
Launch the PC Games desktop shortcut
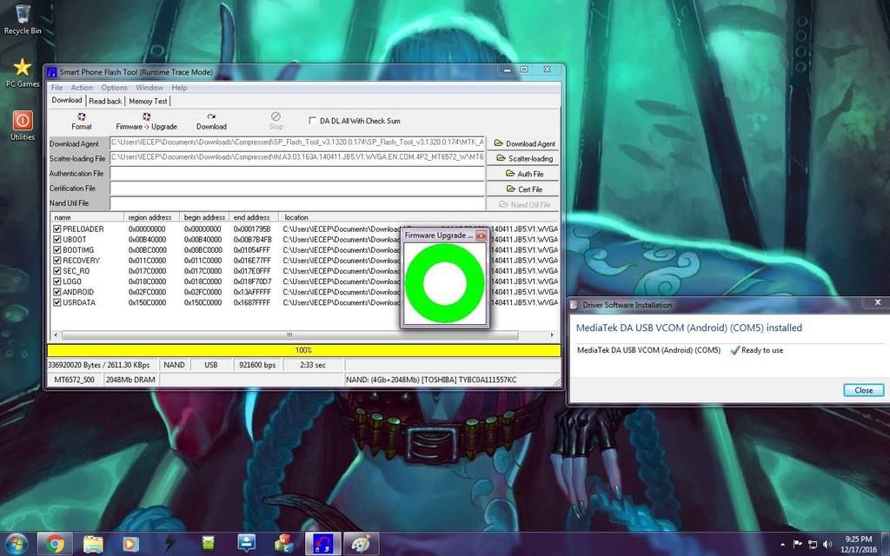(23, 71)
